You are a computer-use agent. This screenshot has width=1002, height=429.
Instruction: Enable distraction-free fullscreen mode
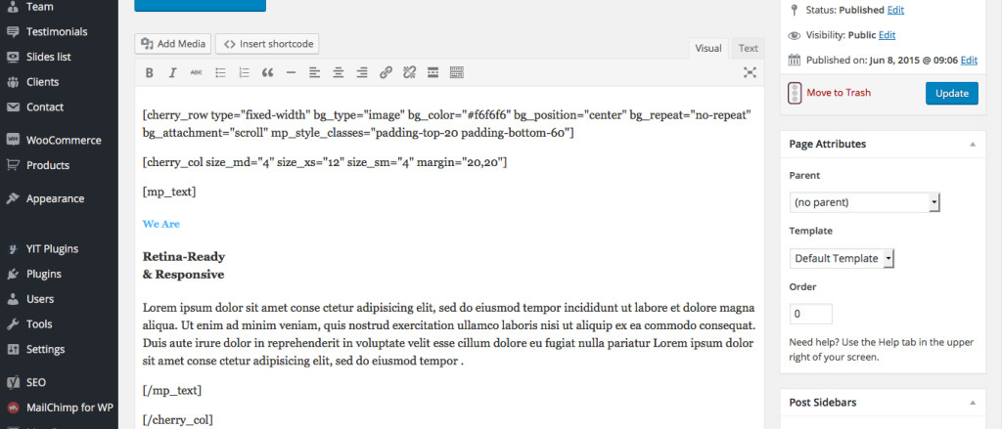click(750, 72)
